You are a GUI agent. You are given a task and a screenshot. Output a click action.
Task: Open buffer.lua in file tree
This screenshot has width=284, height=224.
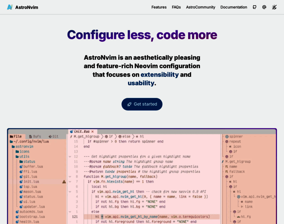click(x=31, y=167)
